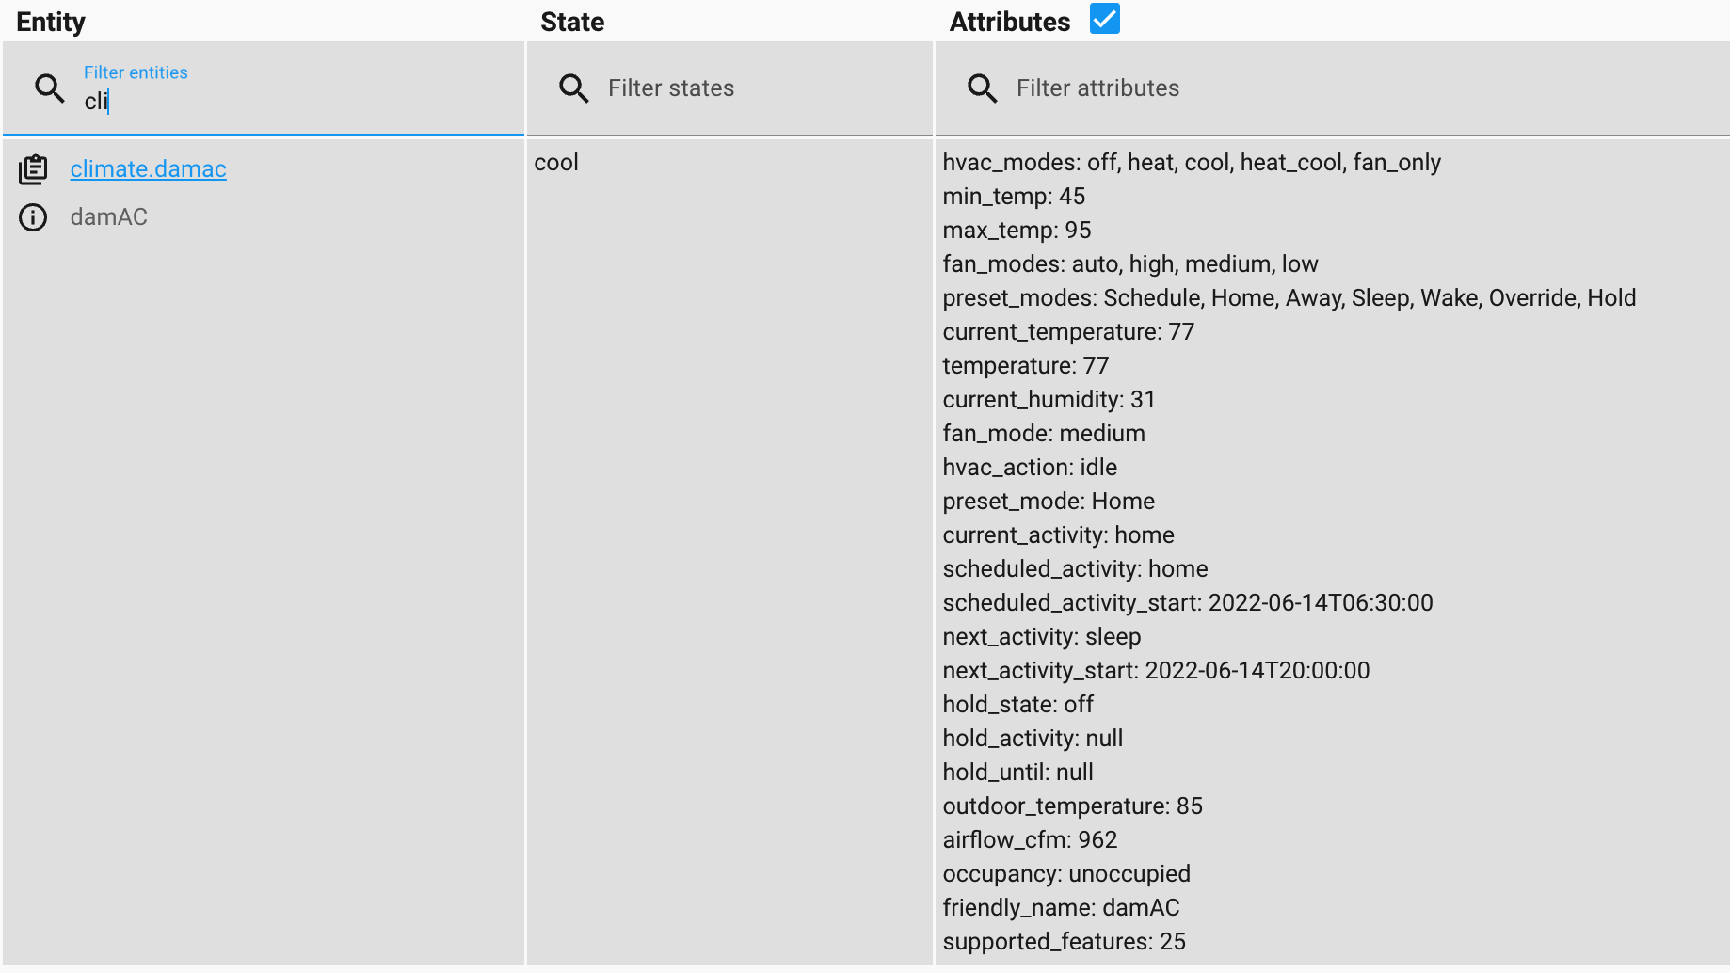Viewport: 1730px width, 973px height.
Task: Click the supported_features attribute line
Action: pyautogui.click(x=1064, y=942)
